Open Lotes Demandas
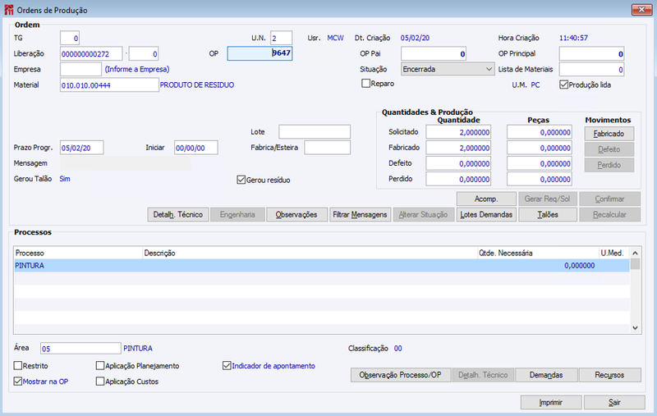This screenshot has height=416, width=657. [486, 214]
